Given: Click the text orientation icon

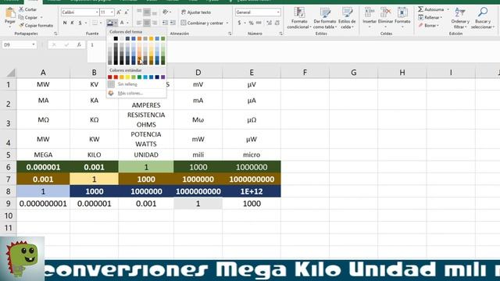Looking at the screenshot, I should pyautogui.click(x=165, y=12).
